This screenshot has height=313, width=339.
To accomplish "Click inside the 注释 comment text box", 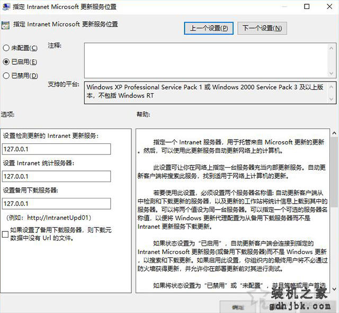I will (x=206, y=60).
